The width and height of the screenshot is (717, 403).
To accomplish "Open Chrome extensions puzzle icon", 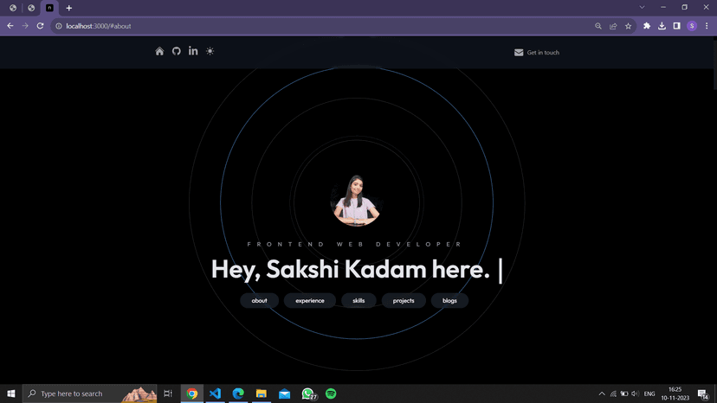I will click(647, 26).
